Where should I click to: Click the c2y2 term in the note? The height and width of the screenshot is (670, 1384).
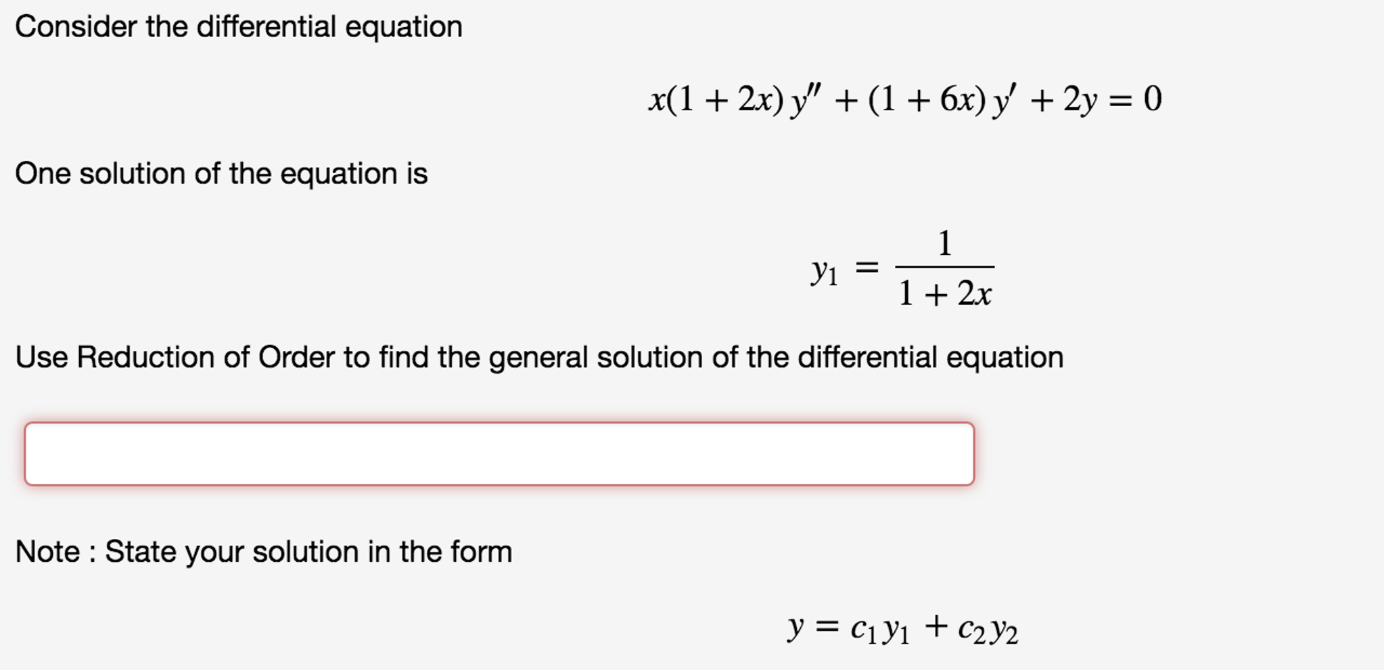pos(987,629)
